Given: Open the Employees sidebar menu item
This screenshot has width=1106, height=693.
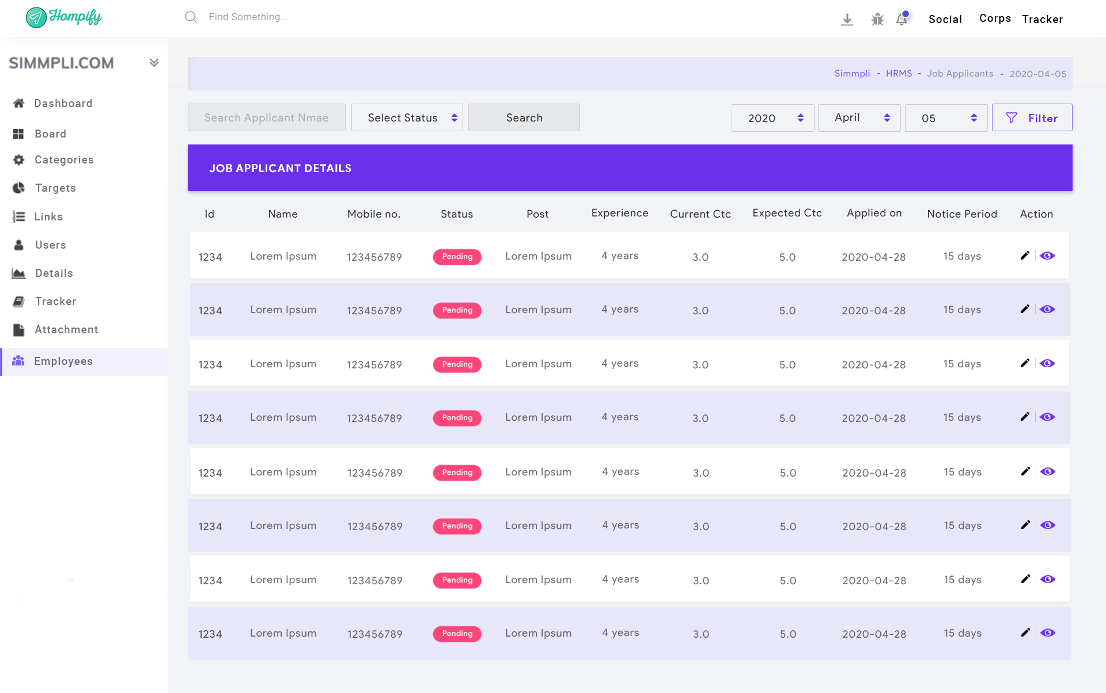Looking at the screenshot, I should click(63, 361).
